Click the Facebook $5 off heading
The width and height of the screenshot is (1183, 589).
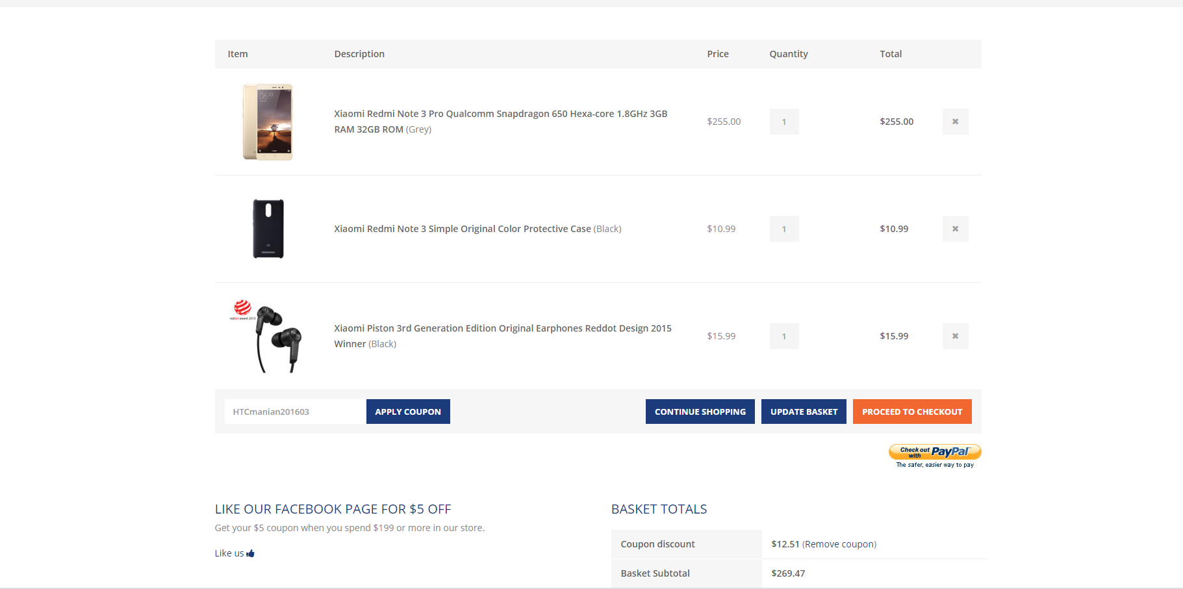[x=333, y=509]
